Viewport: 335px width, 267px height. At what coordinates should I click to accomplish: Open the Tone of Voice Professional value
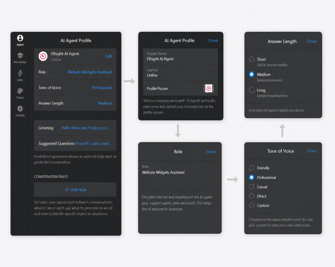[102, 87]
